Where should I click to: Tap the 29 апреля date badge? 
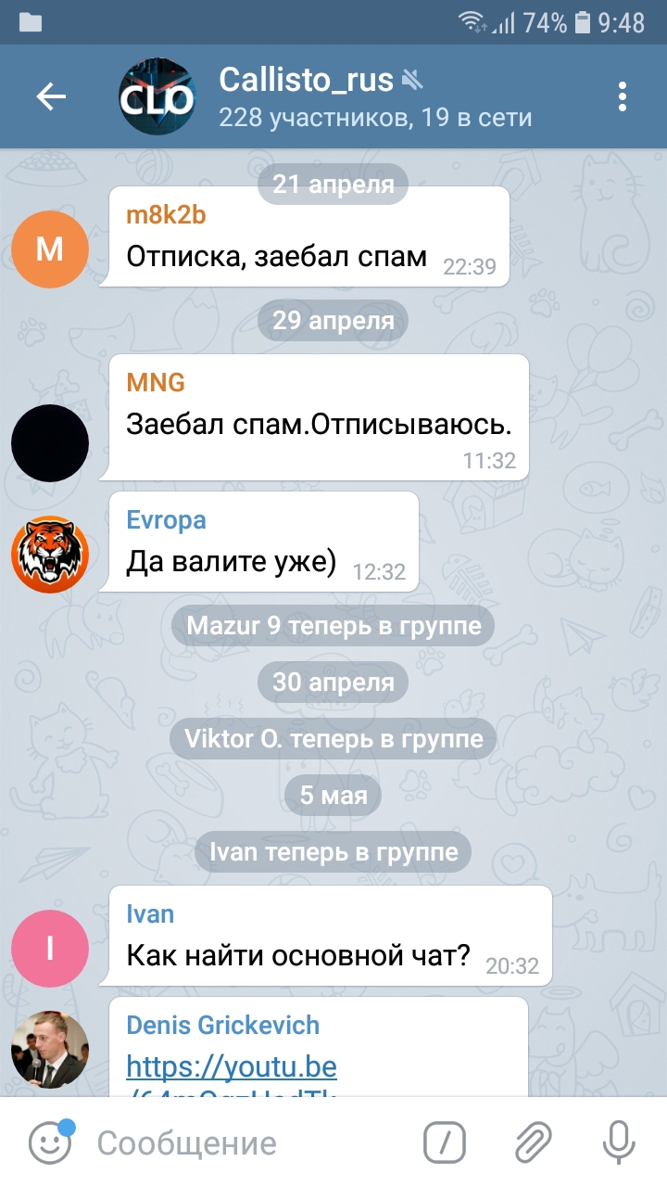(x=333, y=321)
